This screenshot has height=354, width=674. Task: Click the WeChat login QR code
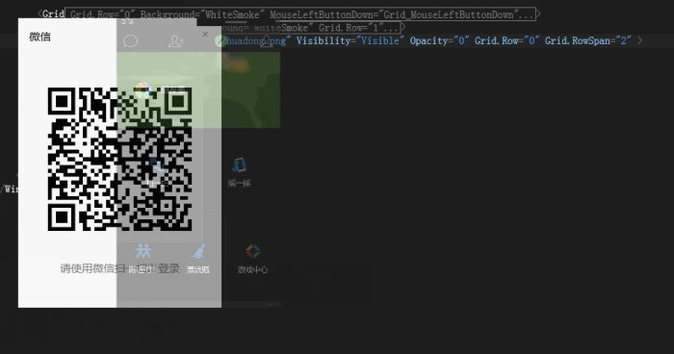pos(119,159)
